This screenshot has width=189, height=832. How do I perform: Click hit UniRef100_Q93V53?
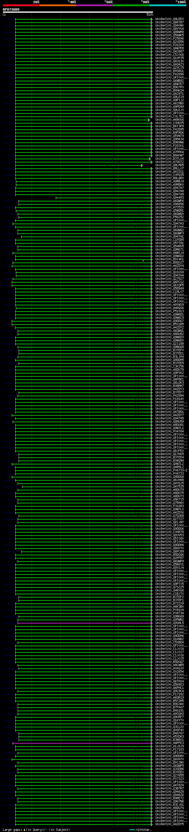[170, 535]
